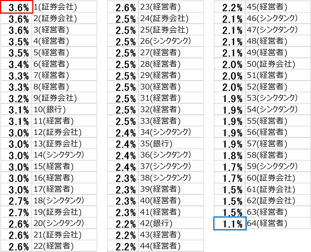Click the empty cell left of 30(経営者)
Image resolution: width=311 pixels, height=252 pixels.
pyautogui.click(x=123, y=87)
